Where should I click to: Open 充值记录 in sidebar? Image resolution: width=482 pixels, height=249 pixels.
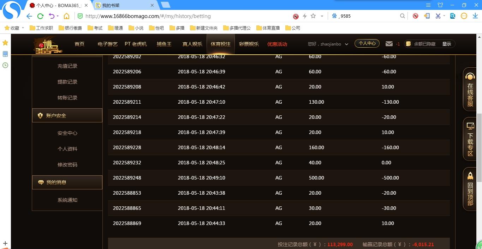point(67,66)
